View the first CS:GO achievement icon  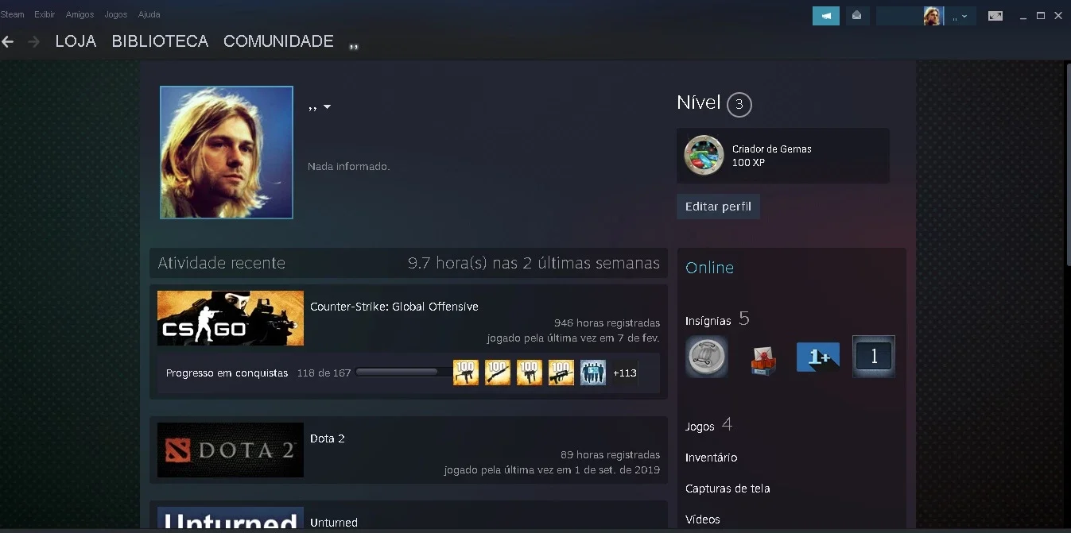466,373
